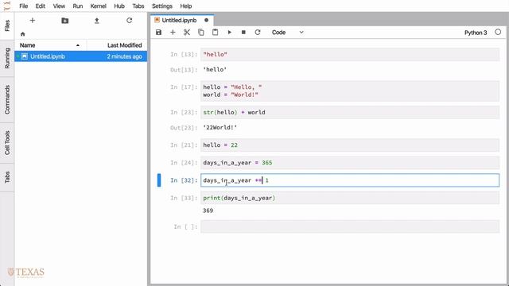This screenshot has width=509, height=286.
Task: Click into the "hello" code cell
Action: pyautogui.click(x=350, y=55)
